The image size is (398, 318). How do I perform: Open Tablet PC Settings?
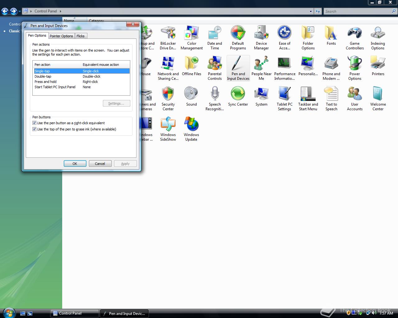[x=285, y=99]
